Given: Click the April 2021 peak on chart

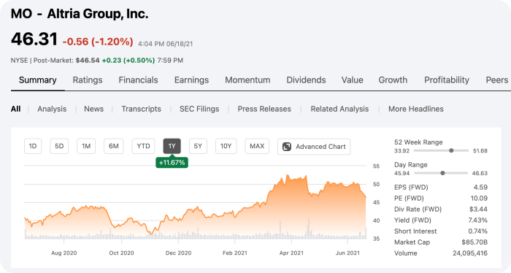Looking at the screenshot, I should point(287,176).
